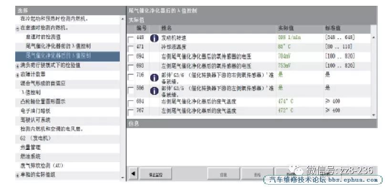Screen dimensions: 385x187
Task: Tick checkbox for 左侧尾气催化净化器后的氧传感器的电压
Action: coord(131,67)
